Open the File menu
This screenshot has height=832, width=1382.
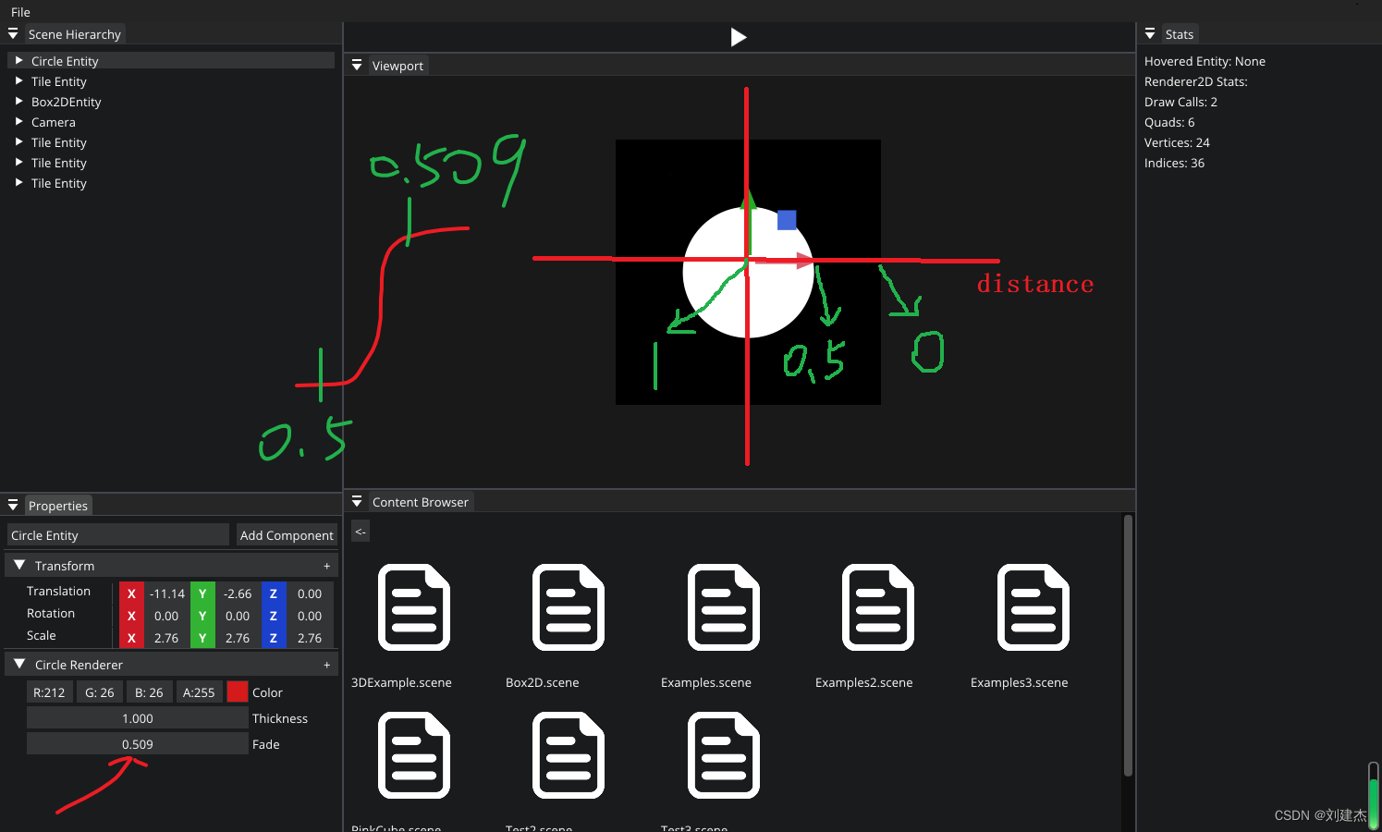(19, 12)
